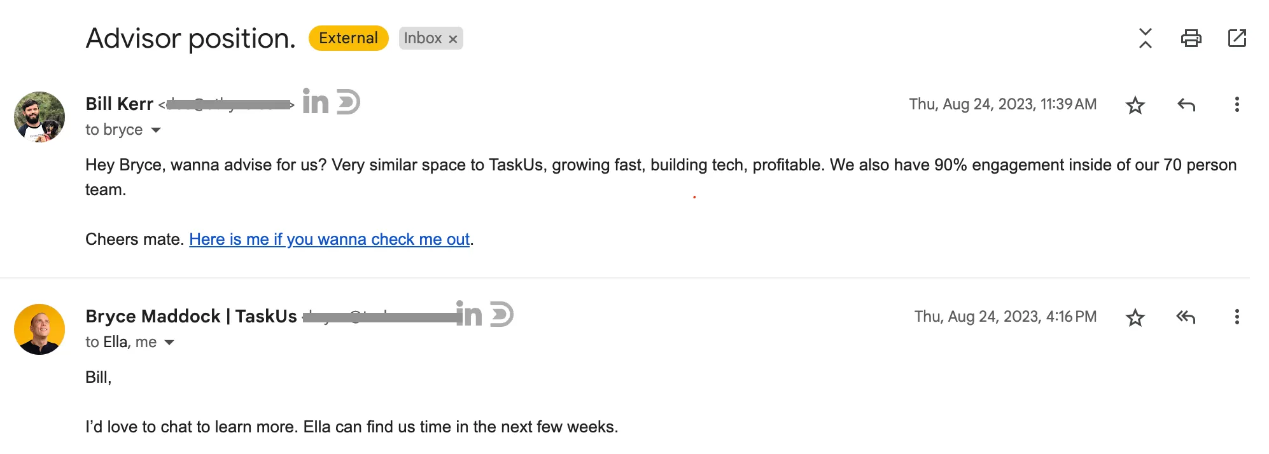Open more options for Bryce Maddock's message
This screenshot has height=454, width=1269.
[1237, 317]
